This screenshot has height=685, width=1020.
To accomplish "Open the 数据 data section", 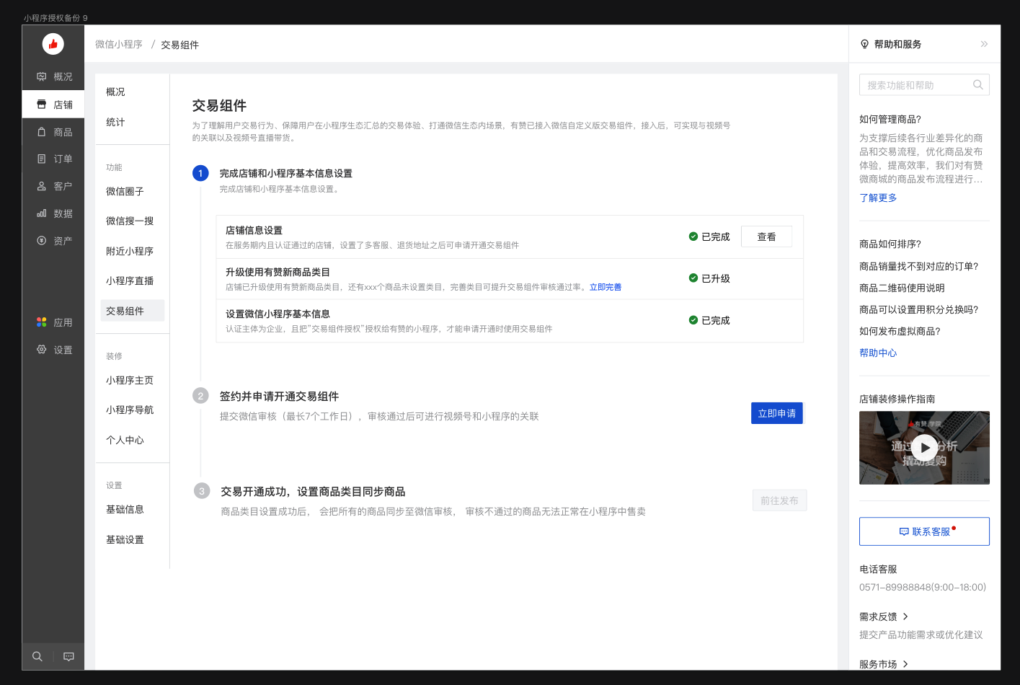I will coord(54,213).
